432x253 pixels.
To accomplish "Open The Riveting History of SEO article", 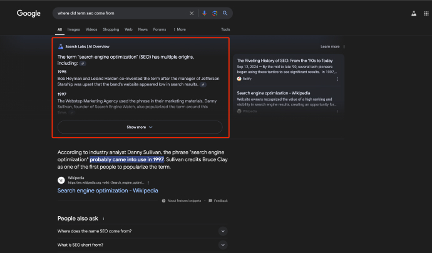I will pyautogui.click(x=285, y=61).
